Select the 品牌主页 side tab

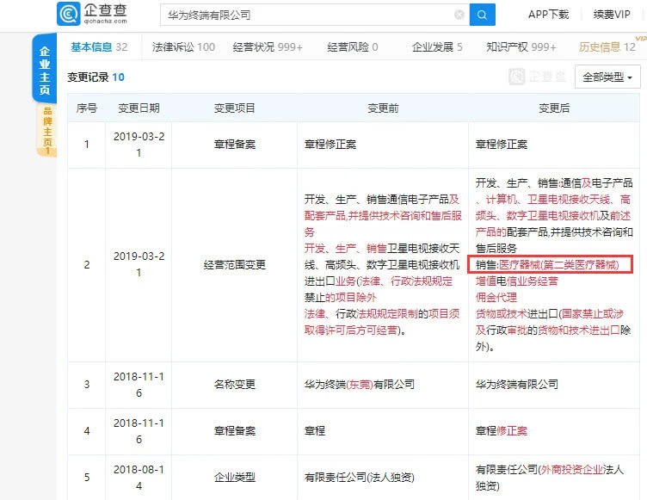[x=47, y=130]
